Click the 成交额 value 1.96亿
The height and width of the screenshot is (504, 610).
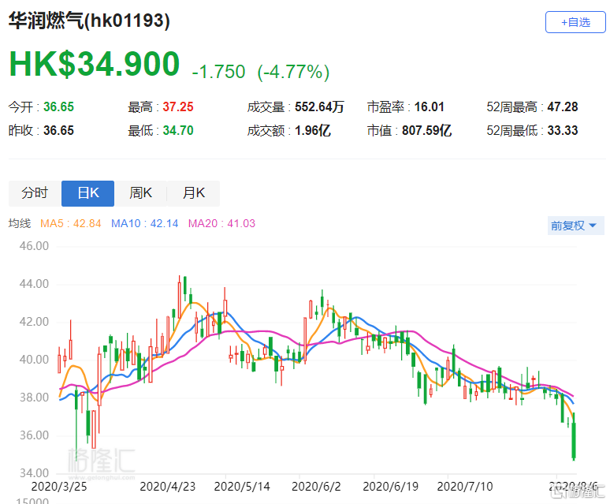click(x=313, y=130)
